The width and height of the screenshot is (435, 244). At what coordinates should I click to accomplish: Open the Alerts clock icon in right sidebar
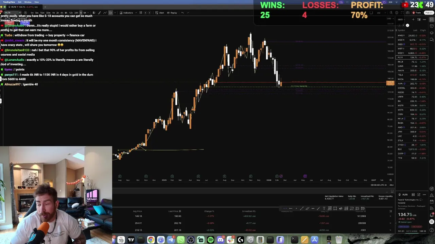(x=432, y=26)
